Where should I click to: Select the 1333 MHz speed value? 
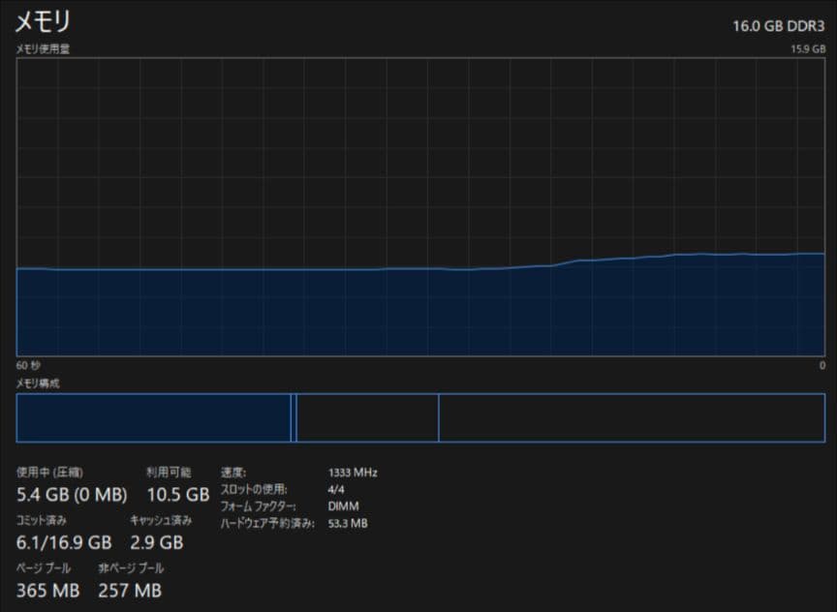[x=352, y=473]
